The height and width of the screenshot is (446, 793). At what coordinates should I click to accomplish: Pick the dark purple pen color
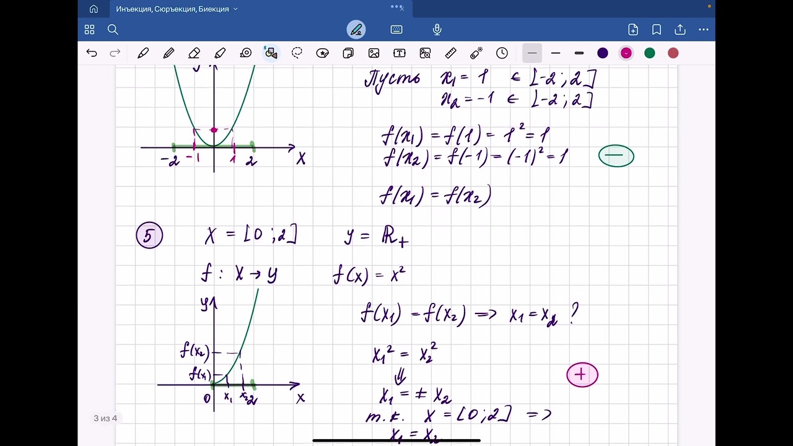click(x=603, y=53)
